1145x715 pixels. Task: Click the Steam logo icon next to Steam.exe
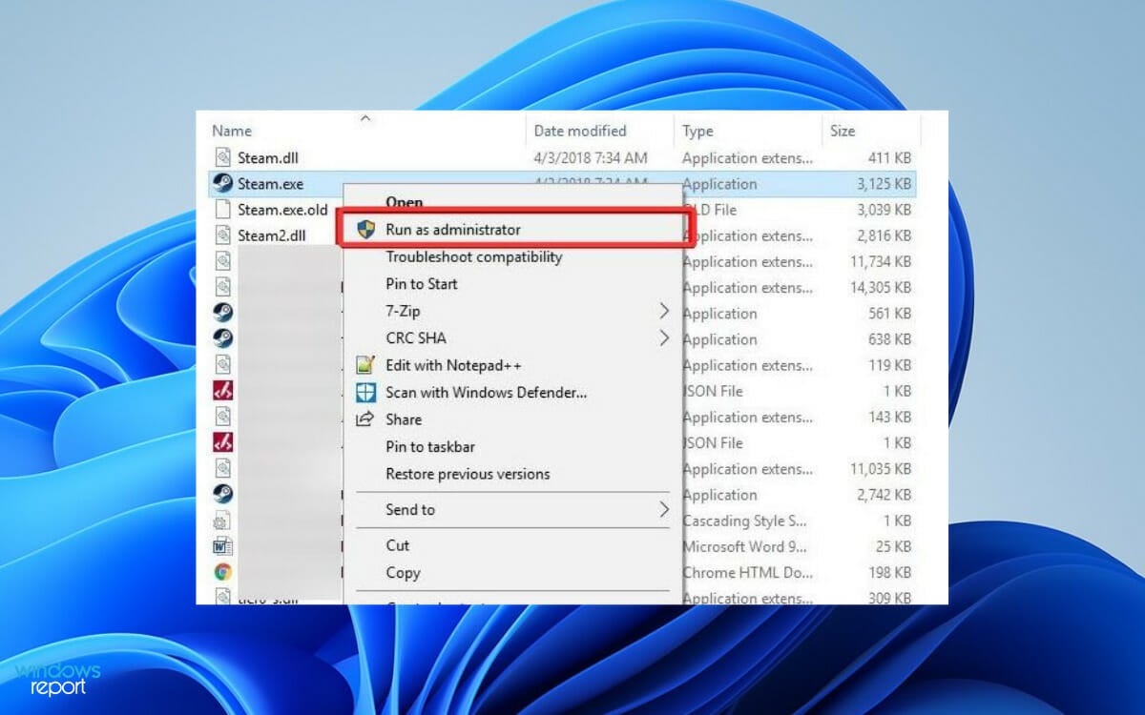[x=222, y=183]
